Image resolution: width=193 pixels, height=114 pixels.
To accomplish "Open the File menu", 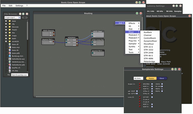I will [4, 6].
